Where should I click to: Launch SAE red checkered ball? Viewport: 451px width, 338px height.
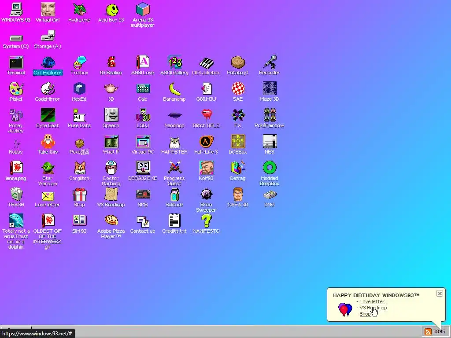pos(237,89)
